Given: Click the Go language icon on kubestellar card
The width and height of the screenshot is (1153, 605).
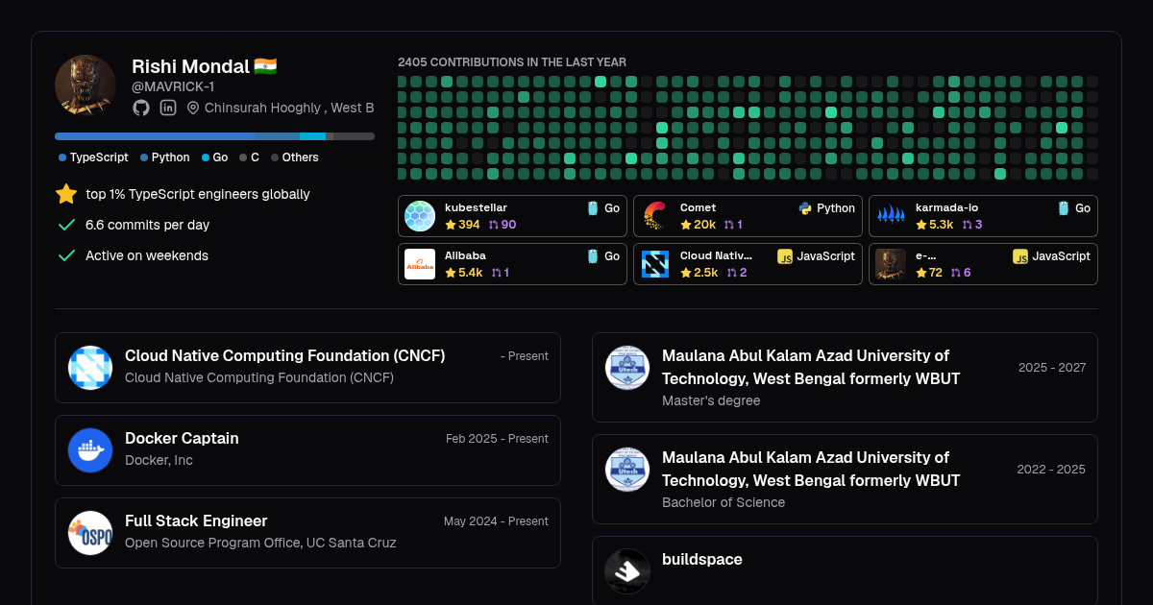Looking at the screenshot, I should coord(594,207).
